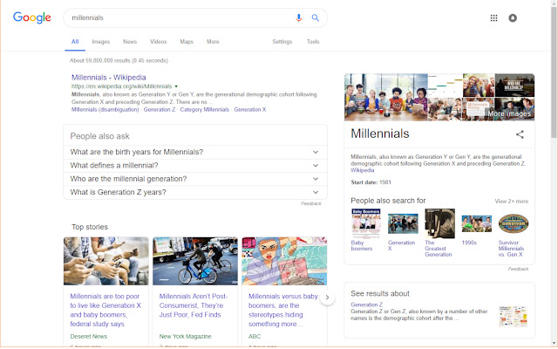The image size is (558, 349).
Task: Open story 'Millennials are too poor' headline
Action: tap(105, 310)
